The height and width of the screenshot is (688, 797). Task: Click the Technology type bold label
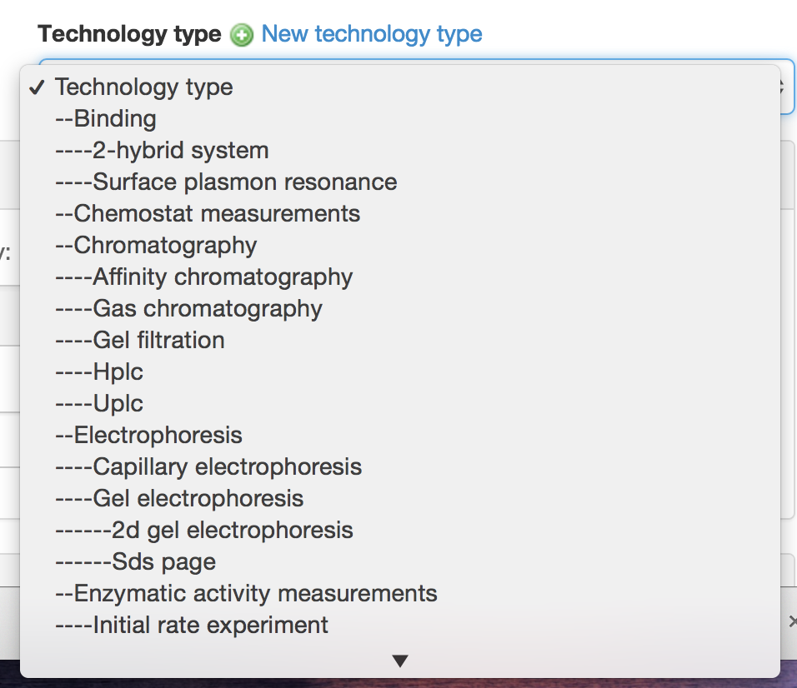pyautogui.click(x=129, y=34)
